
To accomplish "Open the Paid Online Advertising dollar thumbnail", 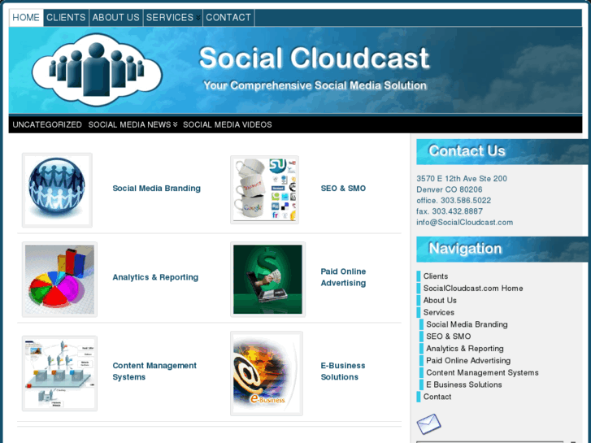I will pyautogui.click(x=267, y=280).
